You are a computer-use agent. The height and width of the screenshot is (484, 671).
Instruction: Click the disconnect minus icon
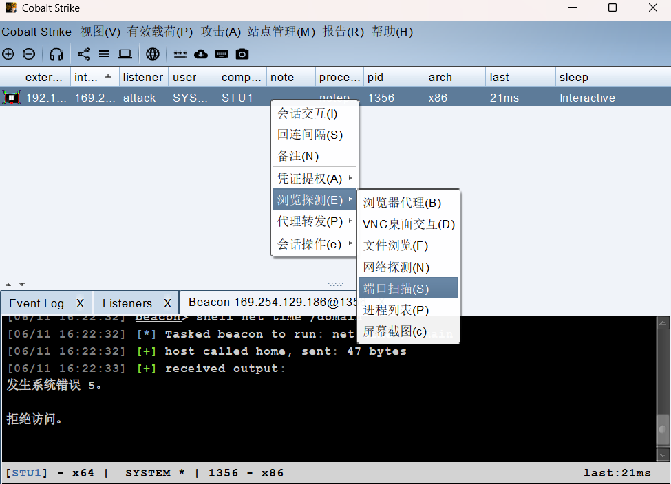(x=29, y=54)
